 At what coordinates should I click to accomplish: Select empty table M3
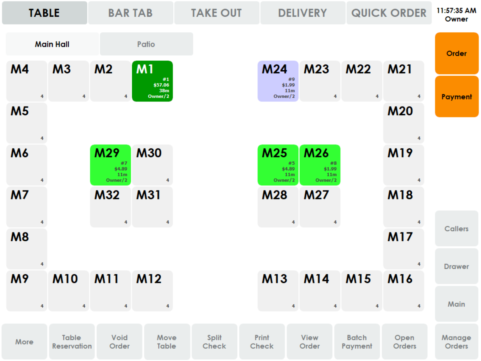(69, 81)
